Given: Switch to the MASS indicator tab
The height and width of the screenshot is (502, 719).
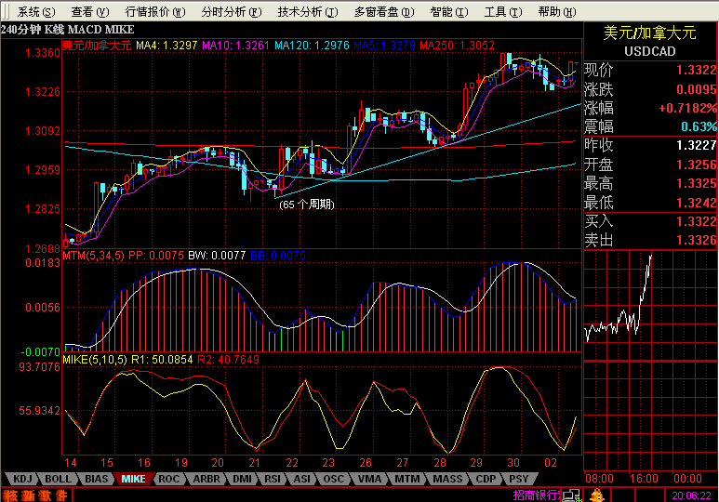Looking at the screenshot, I should click(447, 479).
